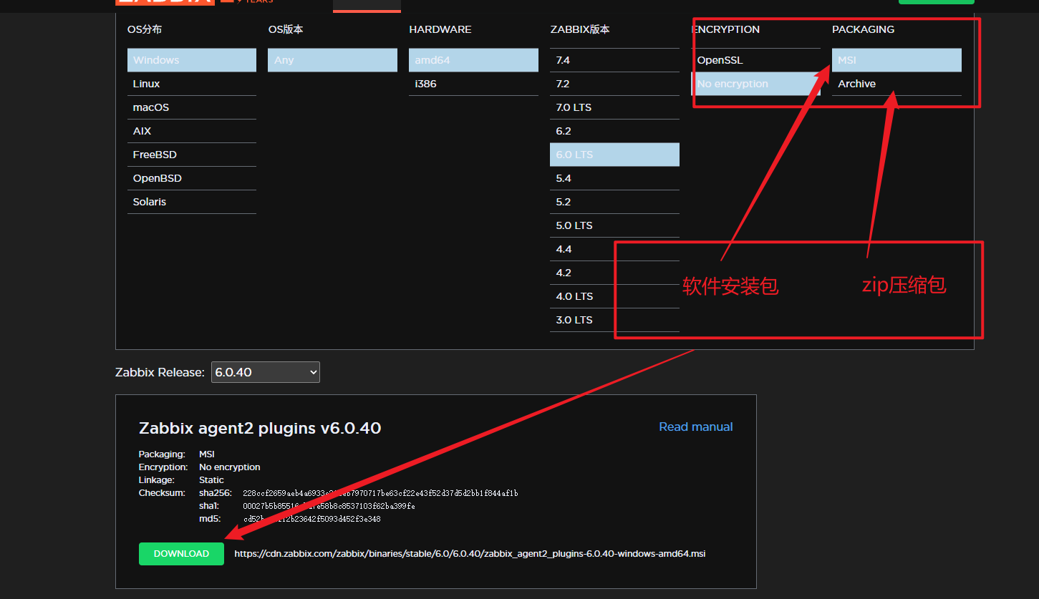Select OpenBSD in the OS list
Image resolution: width=1039 pixels, height=599 pixels.
(x=192, y=178)
